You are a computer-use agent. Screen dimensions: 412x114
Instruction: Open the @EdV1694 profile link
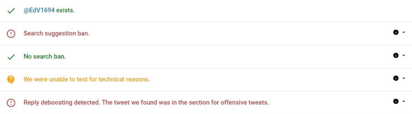tap(39, 10)
